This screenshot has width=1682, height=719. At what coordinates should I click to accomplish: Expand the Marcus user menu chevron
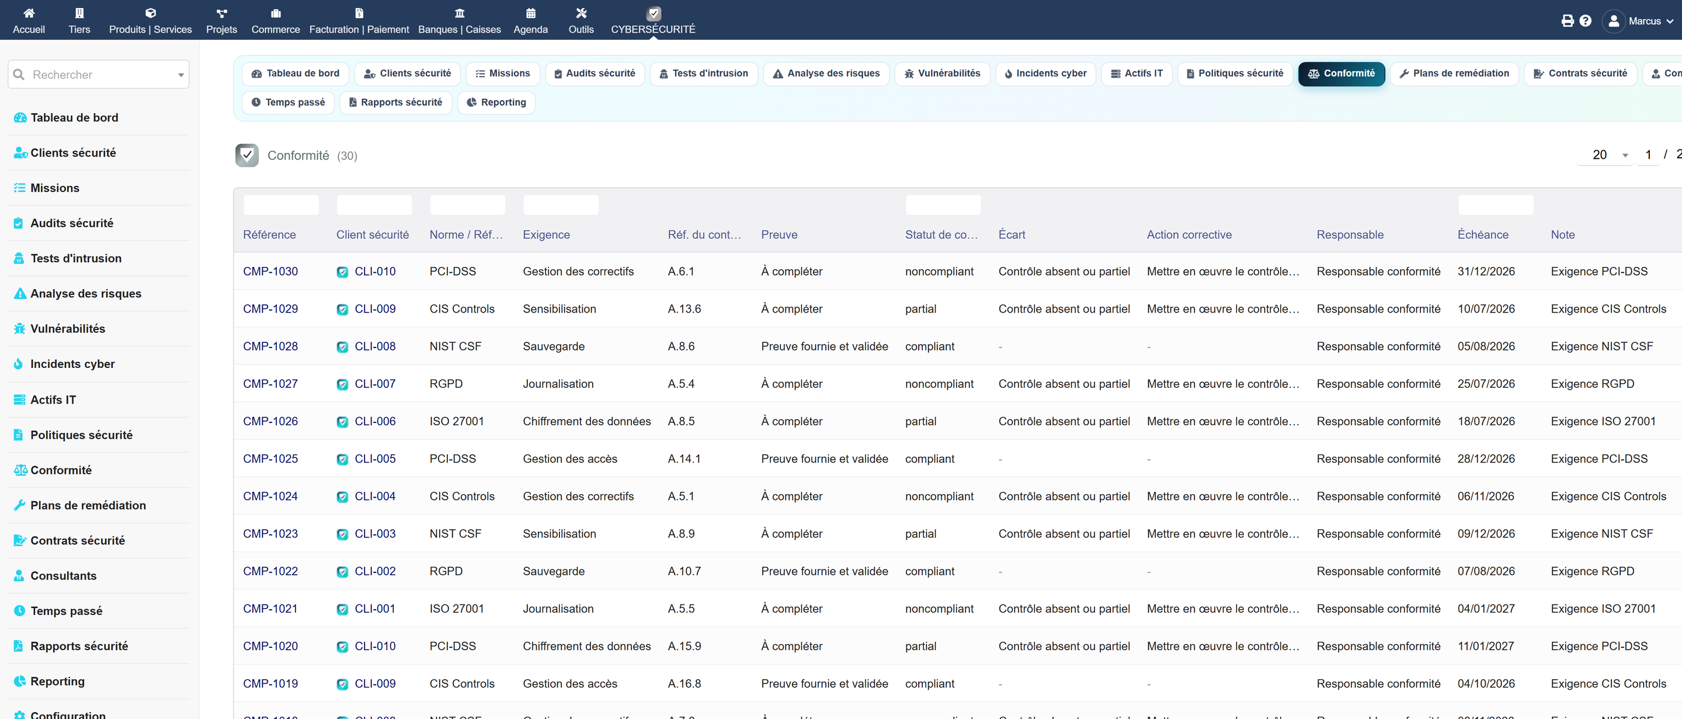click(1670, 22)
